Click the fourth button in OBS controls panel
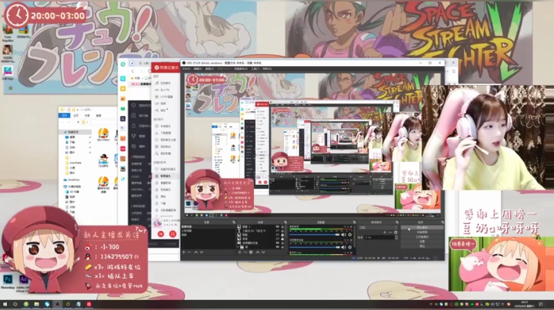Screen dimensions: 554x310 [422, 241]
